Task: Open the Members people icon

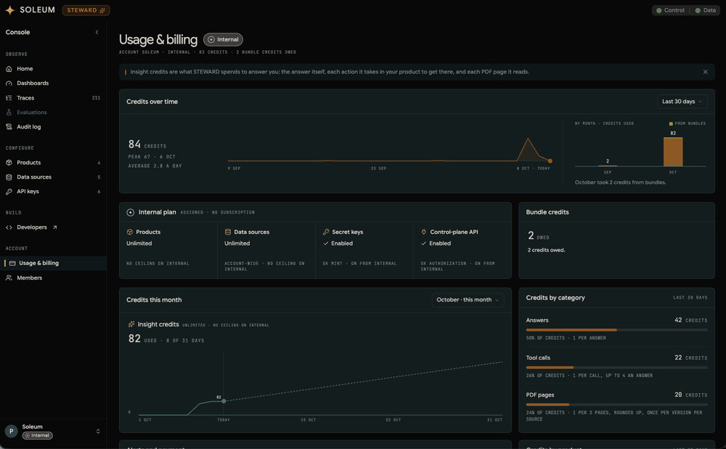Action: (9, 278)
